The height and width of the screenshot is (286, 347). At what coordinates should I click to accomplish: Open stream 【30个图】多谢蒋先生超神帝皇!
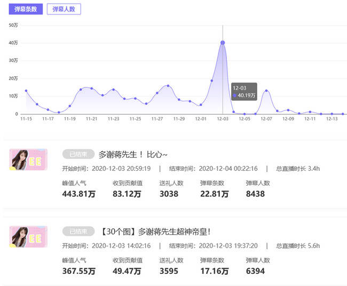pos(155,232)
